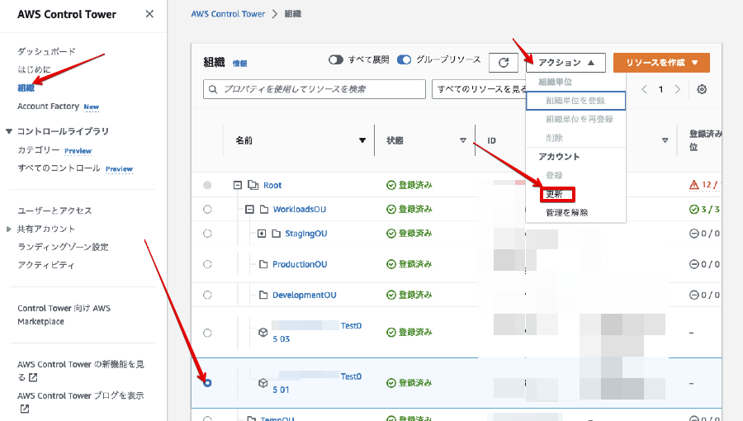Click the 3 / 3 count in WorkloadsOU row
The image size is (743, 421).
pos(705,210)
